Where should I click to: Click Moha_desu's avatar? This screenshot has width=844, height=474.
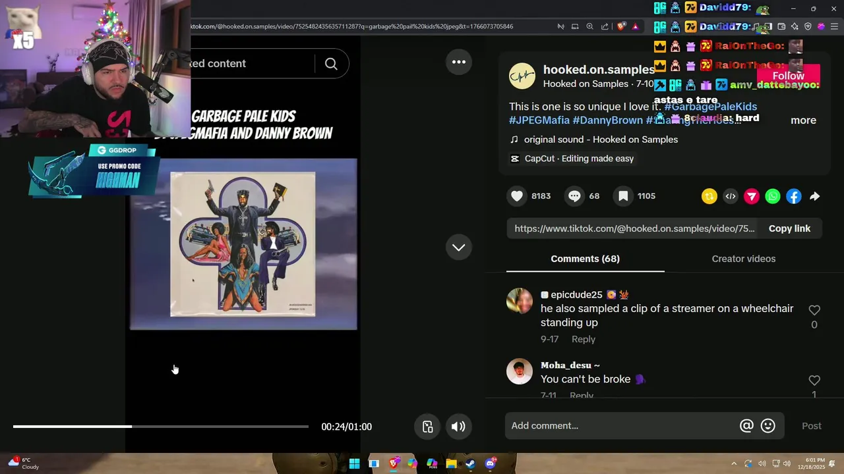(x=520, y=372)
